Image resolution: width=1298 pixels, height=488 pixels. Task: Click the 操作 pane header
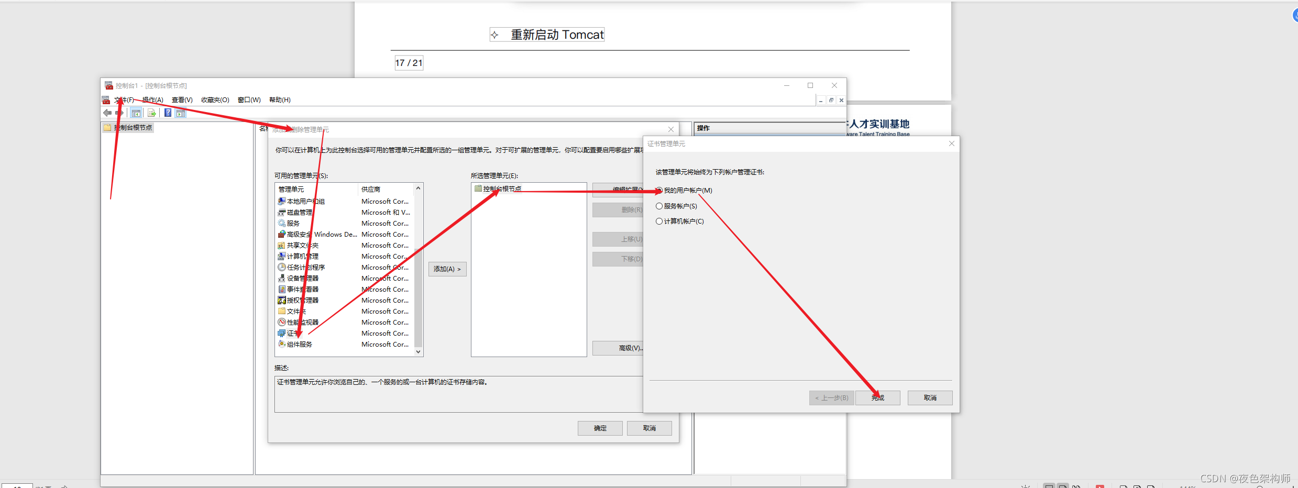tap(769, 128)
